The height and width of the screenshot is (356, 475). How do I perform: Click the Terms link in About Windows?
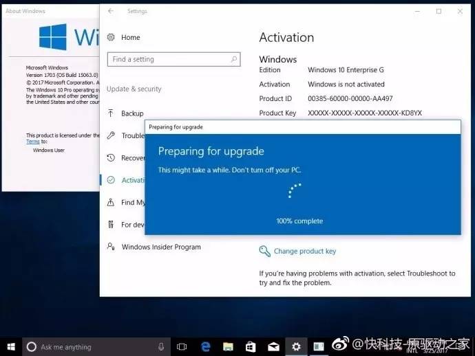point(32,142)
